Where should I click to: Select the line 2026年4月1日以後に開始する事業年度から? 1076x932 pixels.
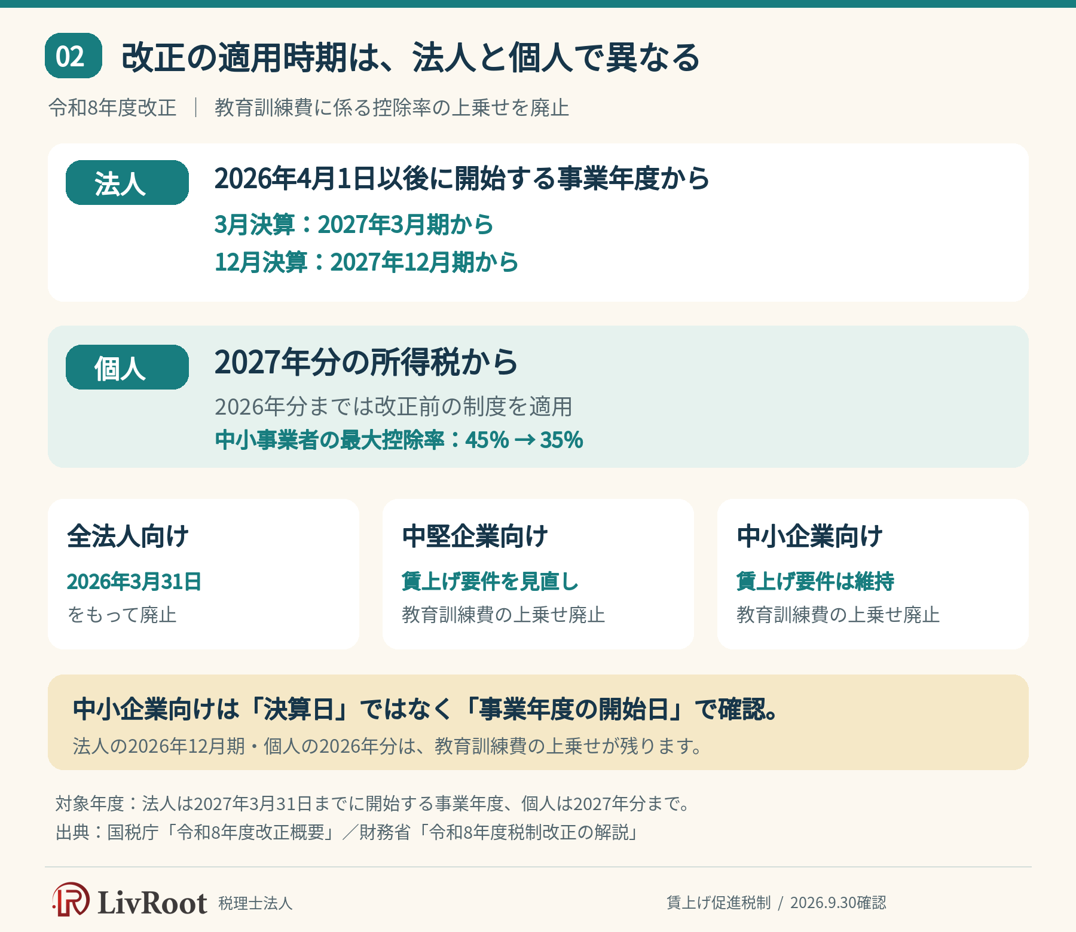(462, 178)
